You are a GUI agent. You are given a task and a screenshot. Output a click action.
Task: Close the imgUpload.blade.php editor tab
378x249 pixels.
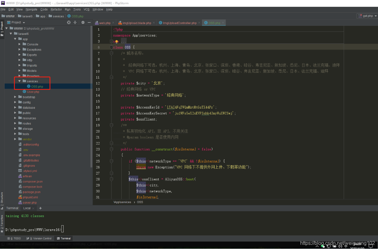[x=153, y=23]
